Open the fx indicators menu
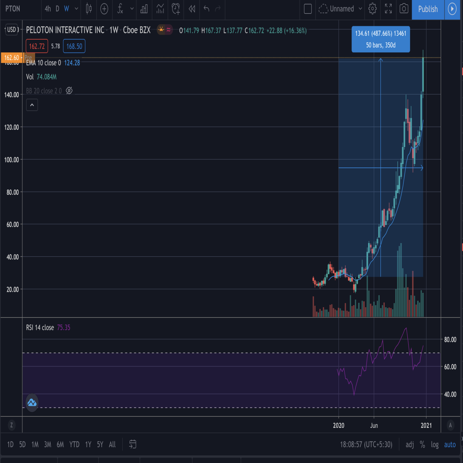The height and width of the screenshot is (463, 463). point(120,8)
